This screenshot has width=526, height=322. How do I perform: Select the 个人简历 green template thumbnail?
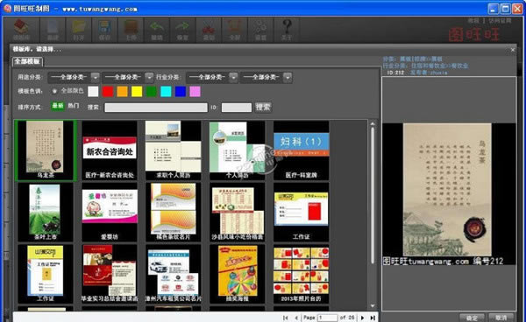tap(238, 150)
